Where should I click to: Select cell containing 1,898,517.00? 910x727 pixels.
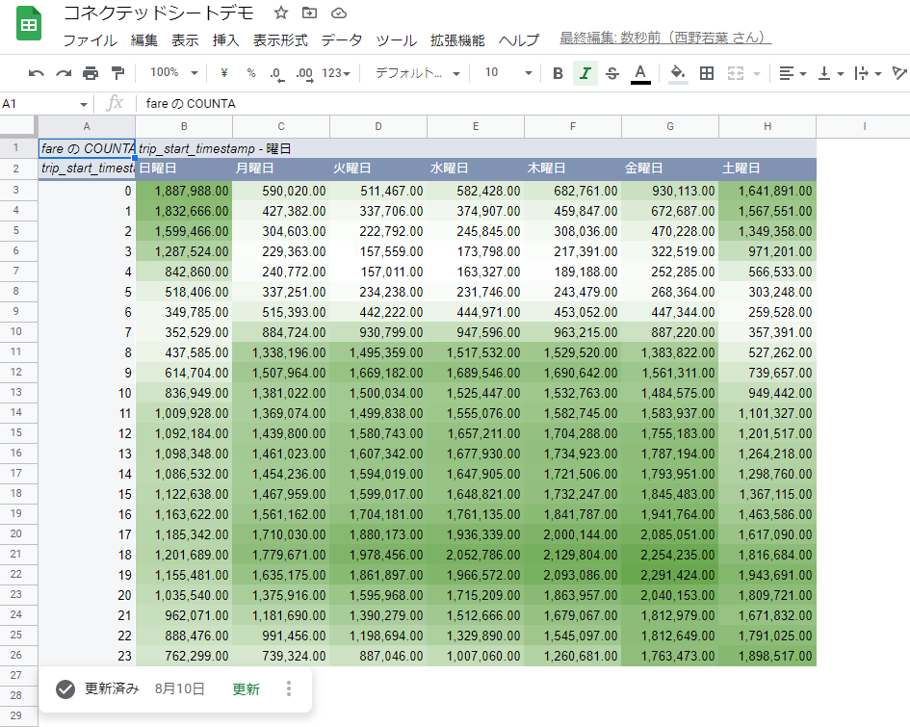point(767,656)
